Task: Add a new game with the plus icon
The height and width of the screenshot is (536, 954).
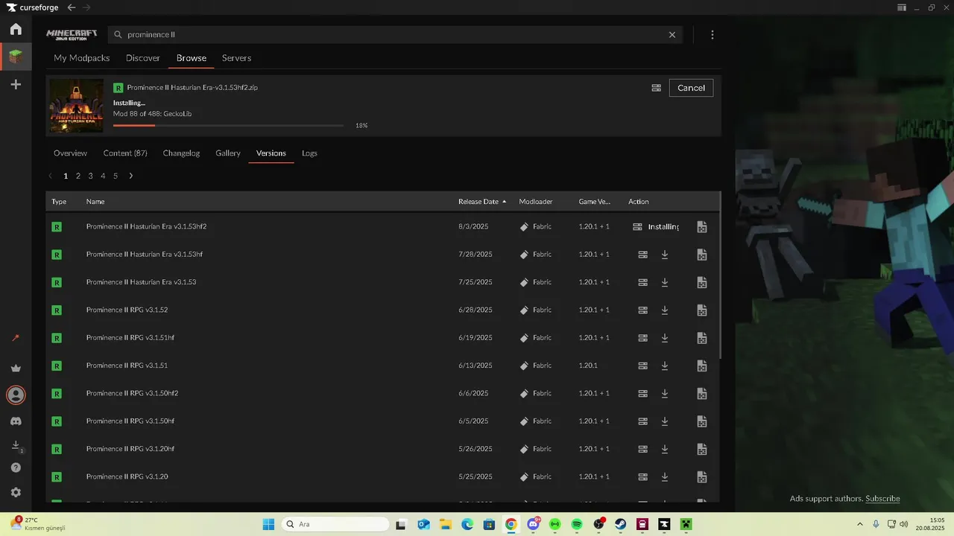Action: pyautogui.click(x=16, y=85)
